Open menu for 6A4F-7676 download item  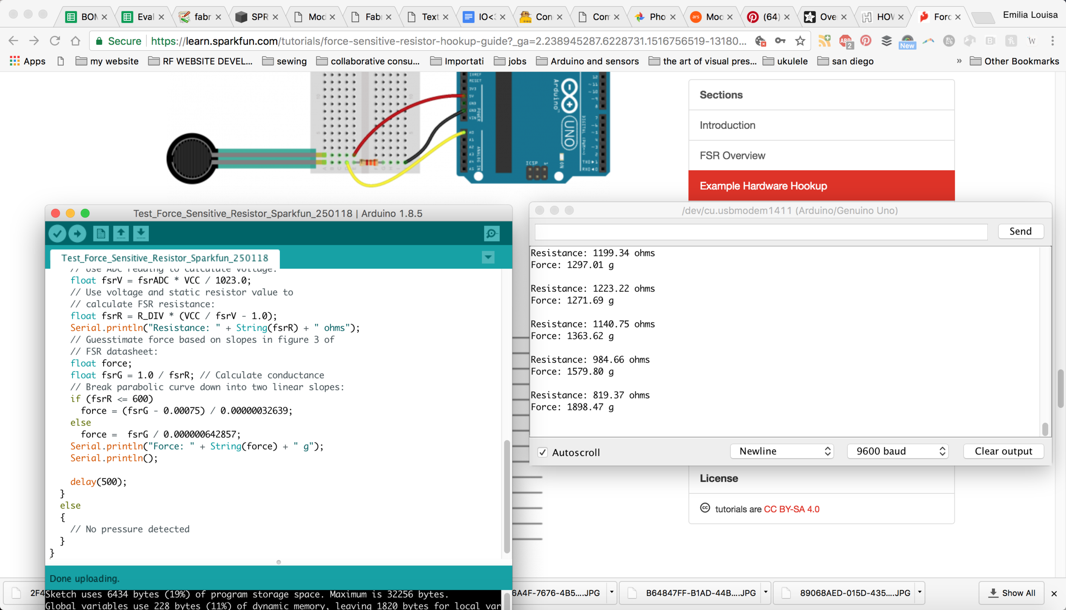pos(611,592)
